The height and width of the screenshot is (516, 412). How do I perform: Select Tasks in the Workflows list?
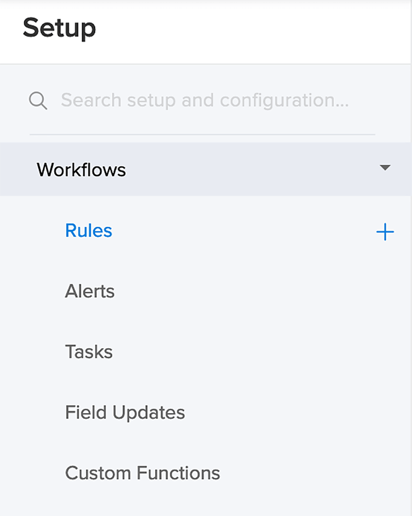[x=89, y=351]
